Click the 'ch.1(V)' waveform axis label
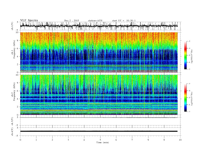 tap(12, 26)
